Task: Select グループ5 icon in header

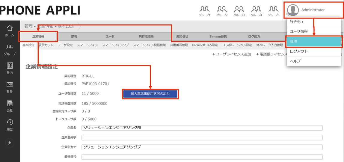Action: [274, 11]
